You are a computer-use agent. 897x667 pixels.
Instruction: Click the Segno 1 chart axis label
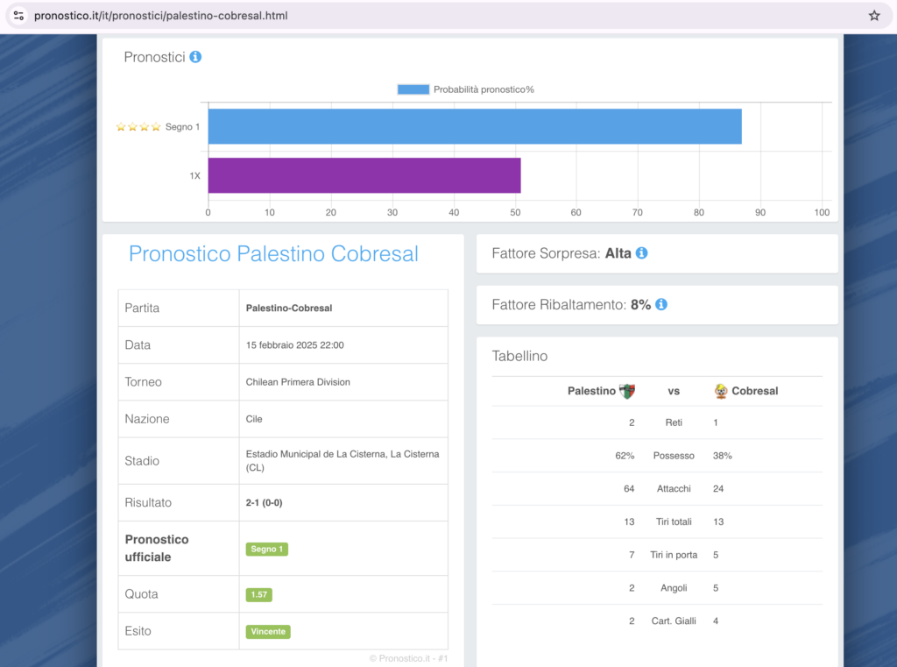point(182,126)
